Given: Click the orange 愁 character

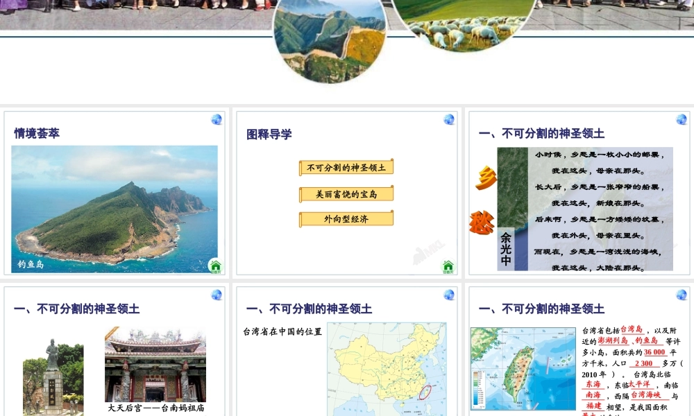Looking at the screenshot, I should [482, 222].
